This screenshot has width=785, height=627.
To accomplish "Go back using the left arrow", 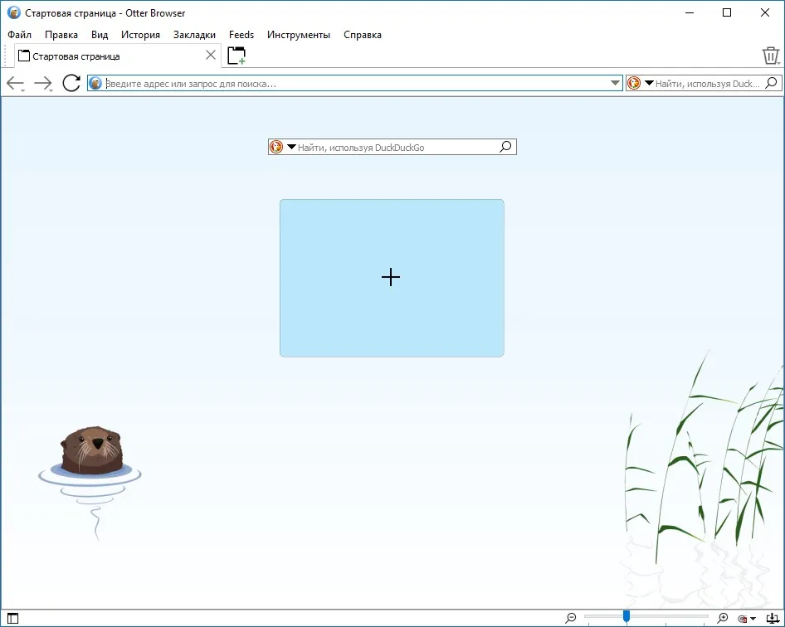I will [x=14, y=83].
